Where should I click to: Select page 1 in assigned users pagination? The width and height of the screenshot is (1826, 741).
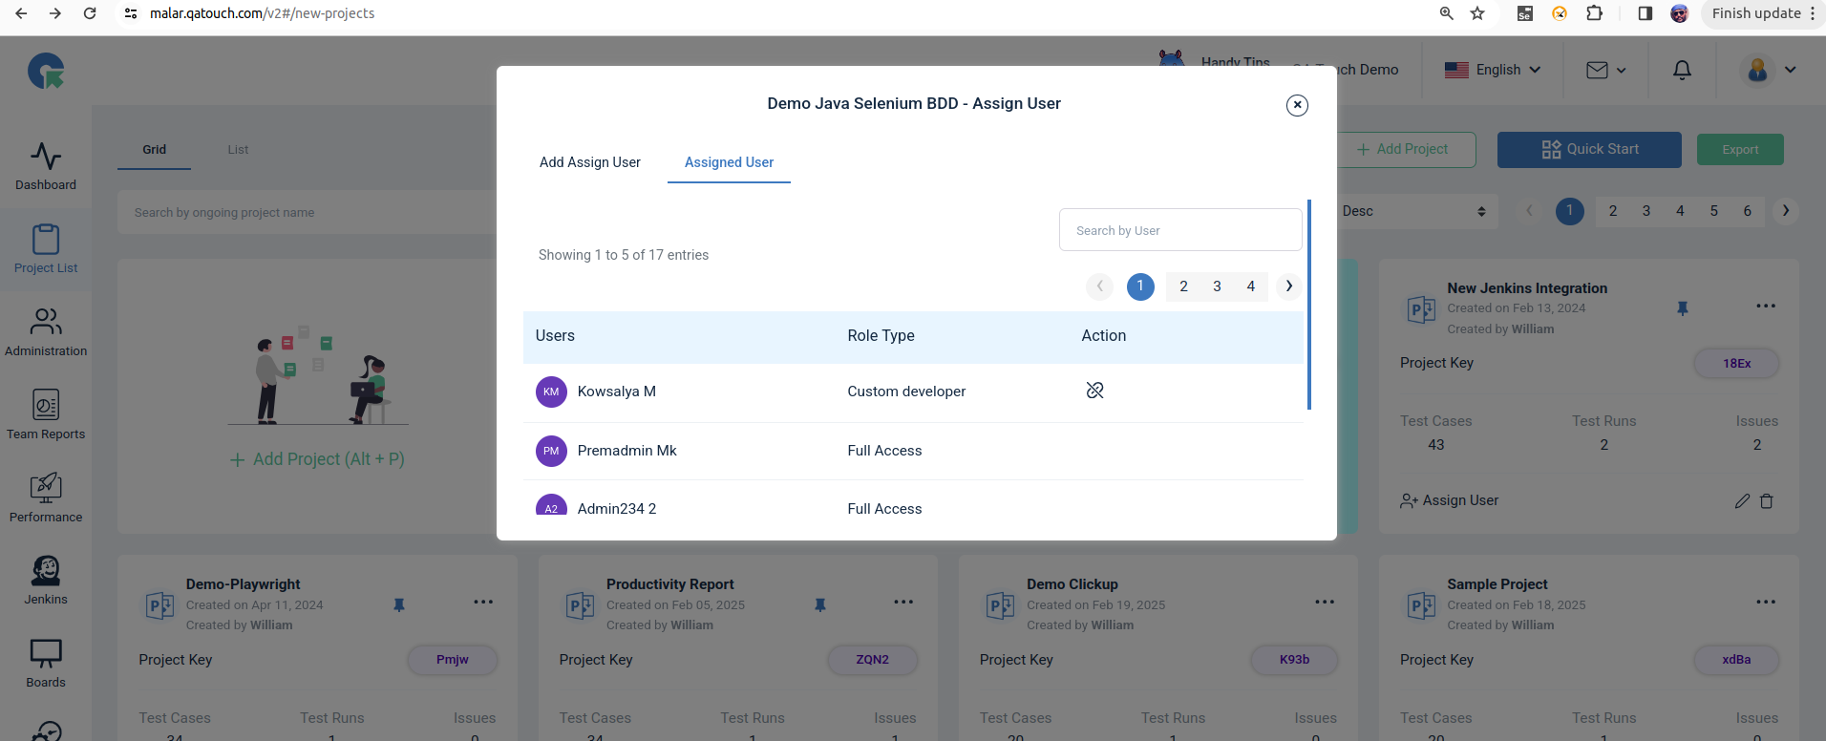click(1140, 286)
